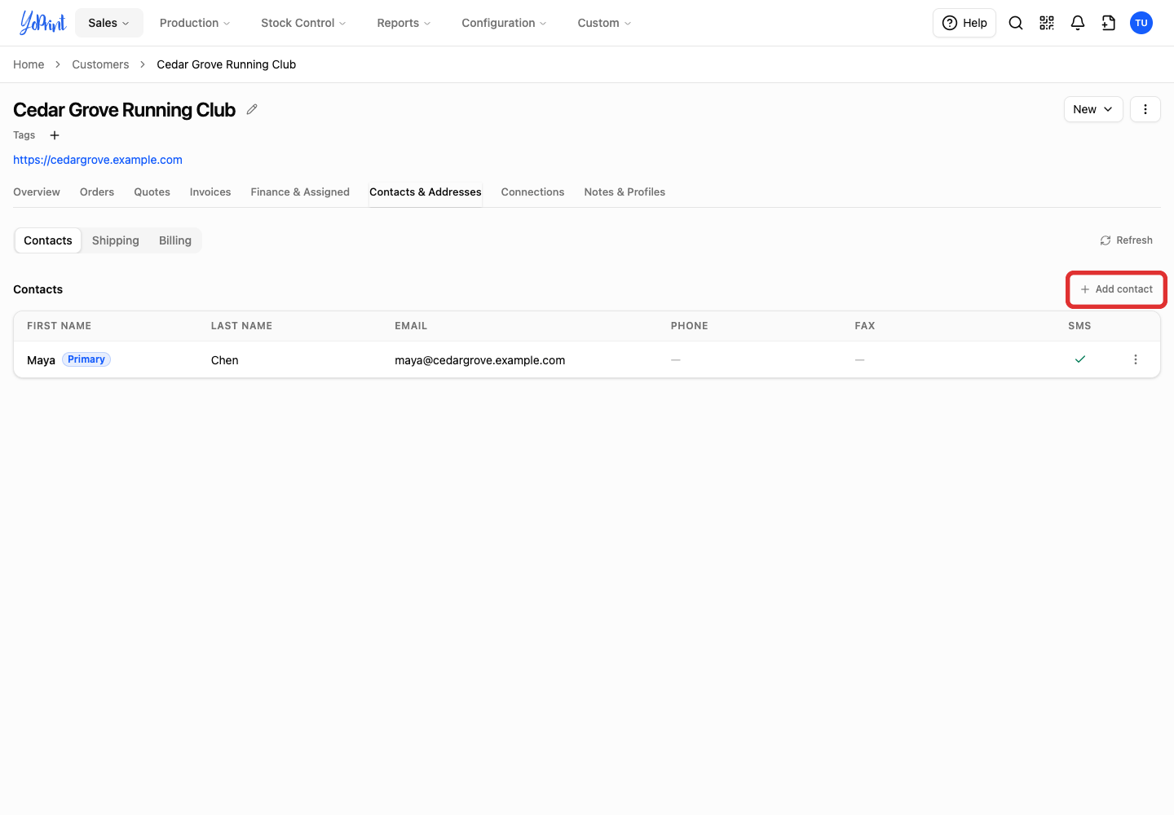Go to Home breadcrumb
Image resolution: width=1174 pixels, height=815 pixels.
[29, 64]
